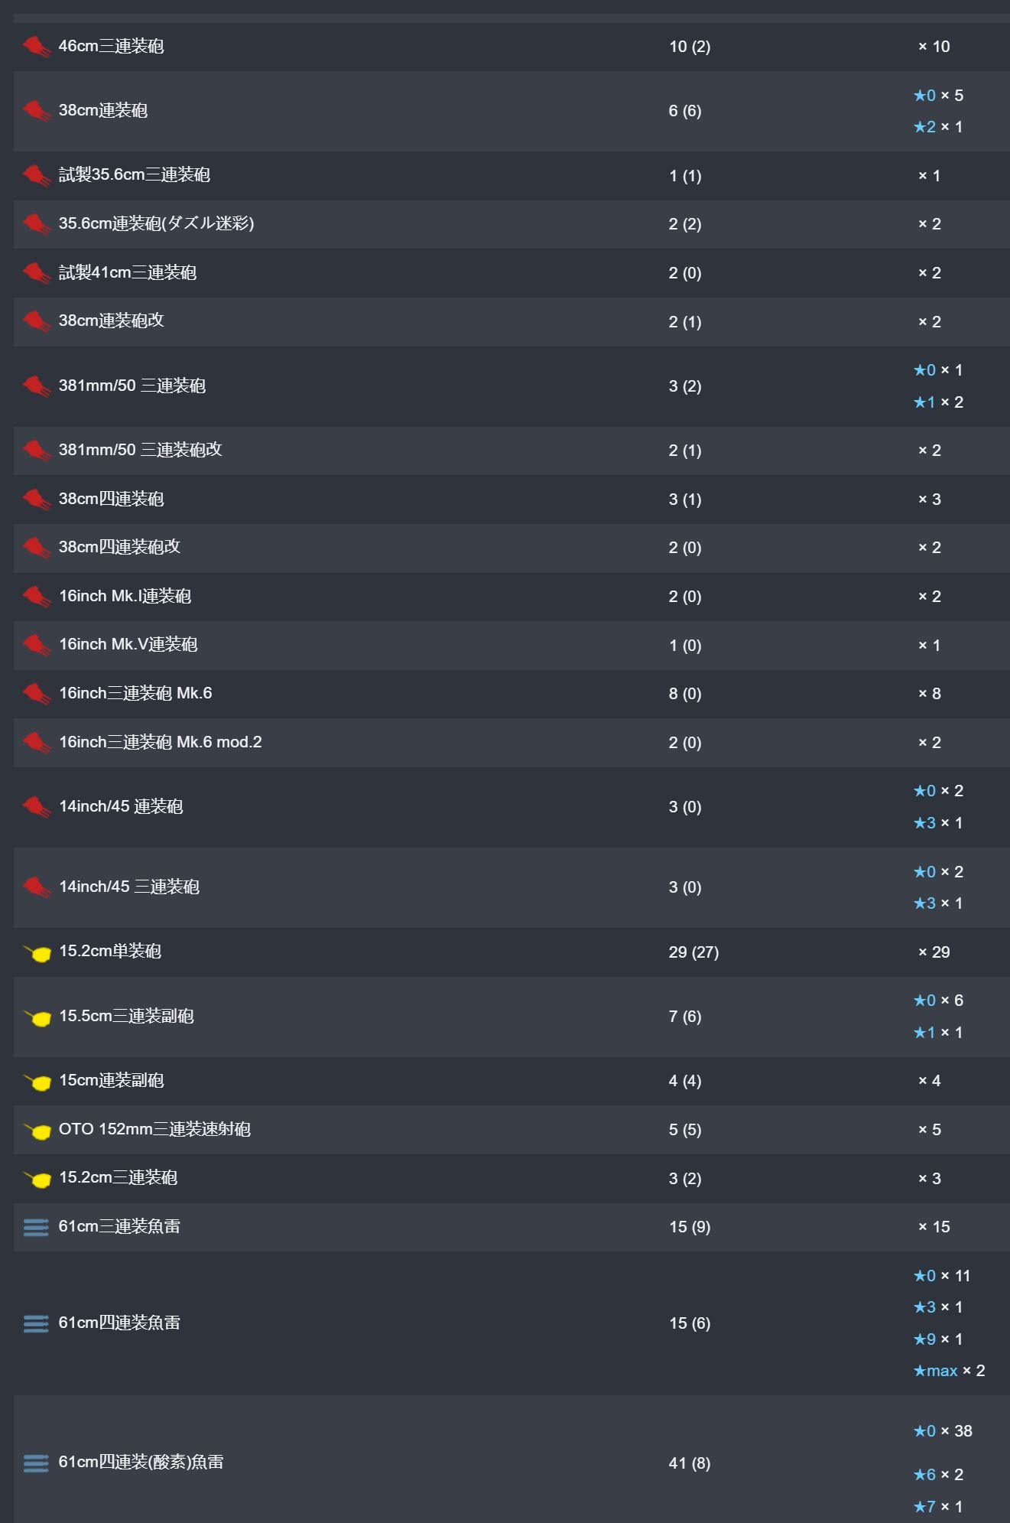Select the 14inch/45 三連装砲 name

point(129,887)
